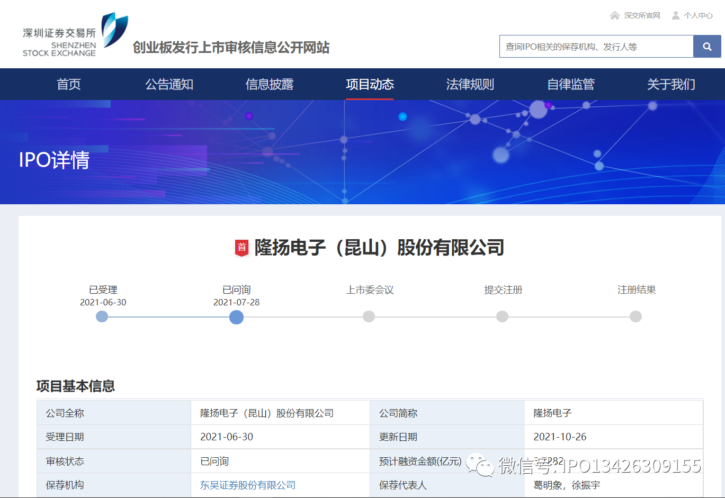This screenshot has width=725, height=498.
Task: Click the search magnifier button
Action: tap(707, 47)
